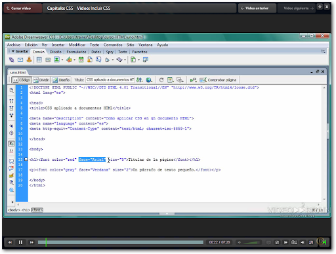Collapse code fold marker on line 15
The height and width of the screenshot is (254, 336).
pos(26,159)
